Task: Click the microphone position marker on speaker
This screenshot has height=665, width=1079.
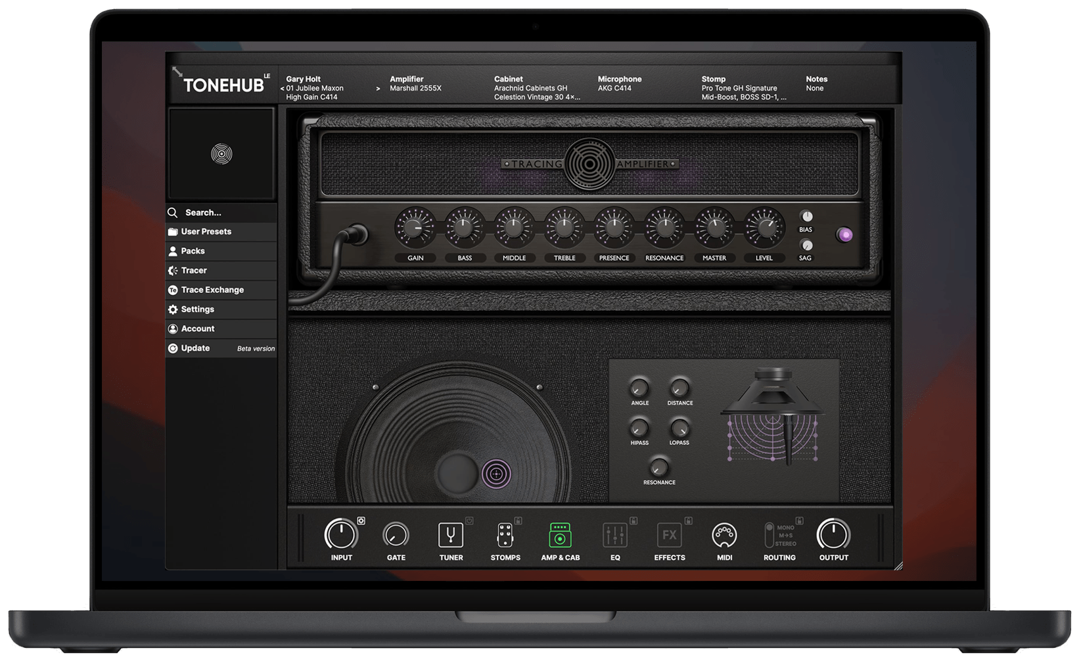Action: (496, 474)
